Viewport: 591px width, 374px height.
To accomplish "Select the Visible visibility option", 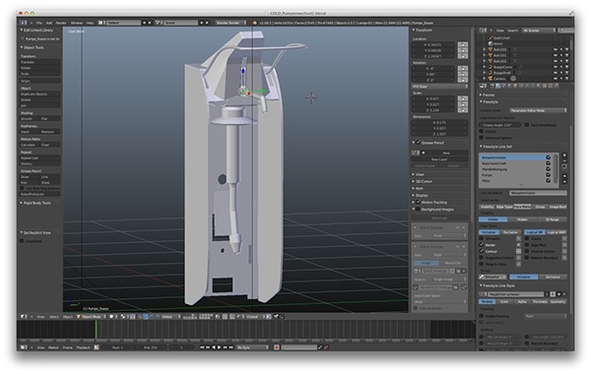I will [x=493, y=219].
